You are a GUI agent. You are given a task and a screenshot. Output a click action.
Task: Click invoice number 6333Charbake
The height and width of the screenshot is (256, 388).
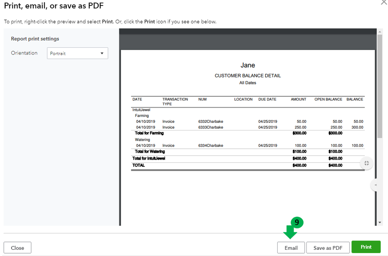[x=211, y=127]
